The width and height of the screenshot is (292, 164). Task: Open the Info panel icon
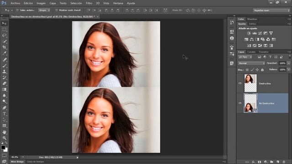pos(232,38)
